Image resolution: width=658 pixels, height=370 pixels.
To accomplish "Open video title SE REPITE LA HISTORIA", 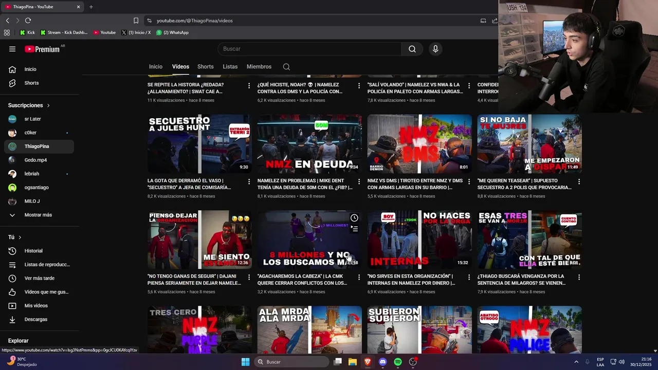I will click(186, 88).
